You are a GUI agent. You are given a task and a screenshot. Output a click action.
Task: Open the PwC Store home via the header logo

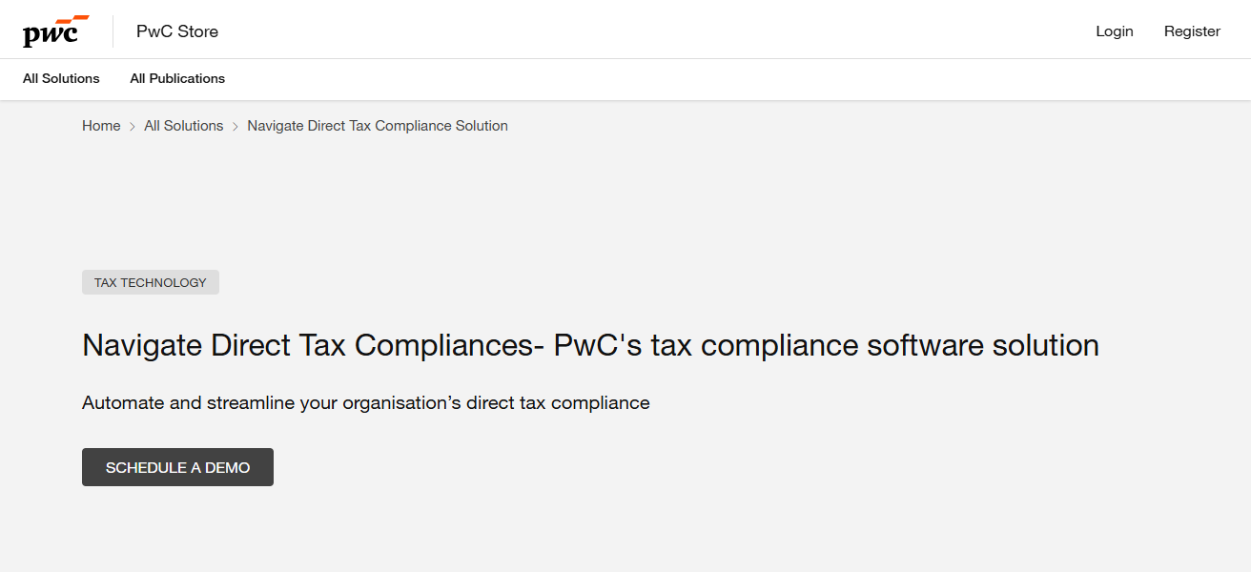tap(54, 29)
